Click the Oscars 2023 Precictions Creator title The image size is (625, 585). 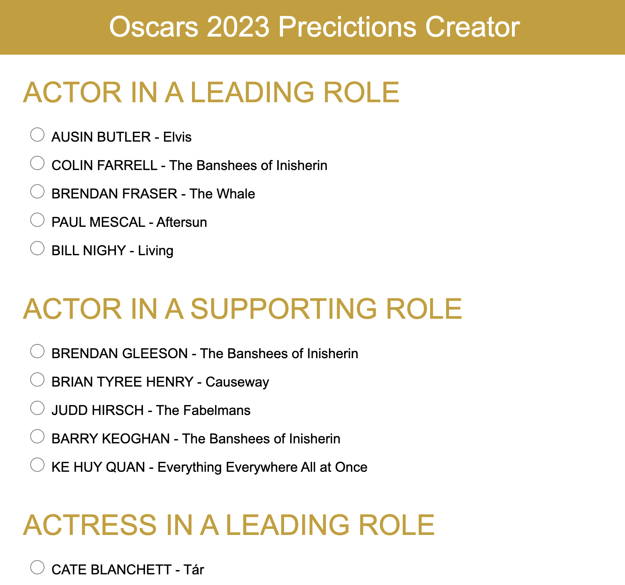tap(314, 27)
